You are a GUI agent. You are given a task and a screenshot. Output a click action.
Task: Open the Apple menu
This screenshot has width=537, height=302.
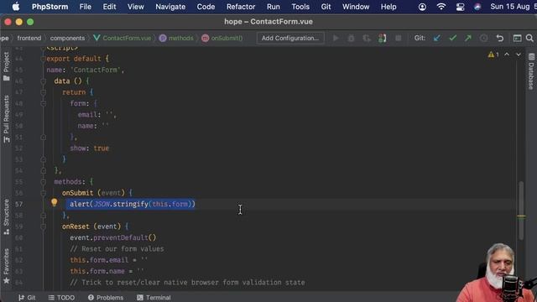click(x=16, y=7)
